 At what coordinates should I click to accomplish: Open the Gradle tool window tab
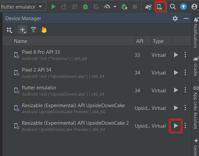196,67
